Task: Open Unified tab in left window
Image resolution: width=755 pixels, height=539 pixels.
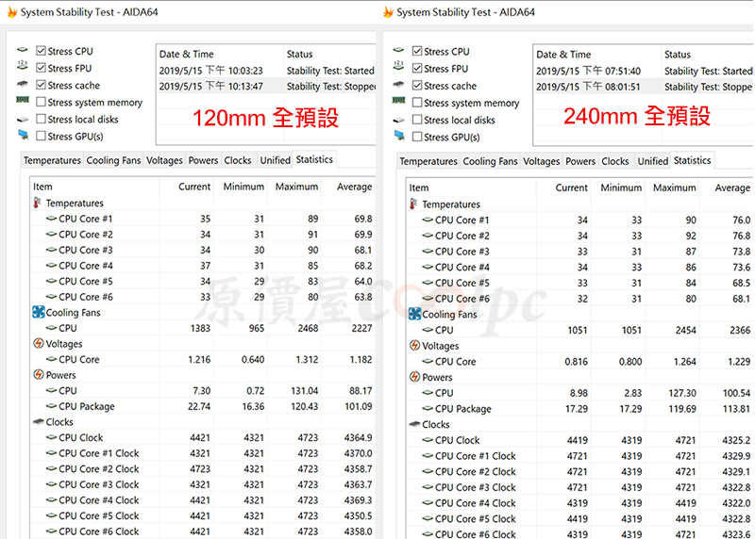Action: (275, 160)
